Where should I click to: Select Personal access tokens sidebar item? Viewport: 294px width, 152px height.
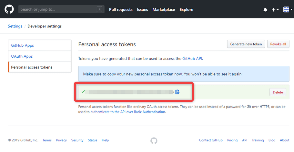(x=40, y=67)
